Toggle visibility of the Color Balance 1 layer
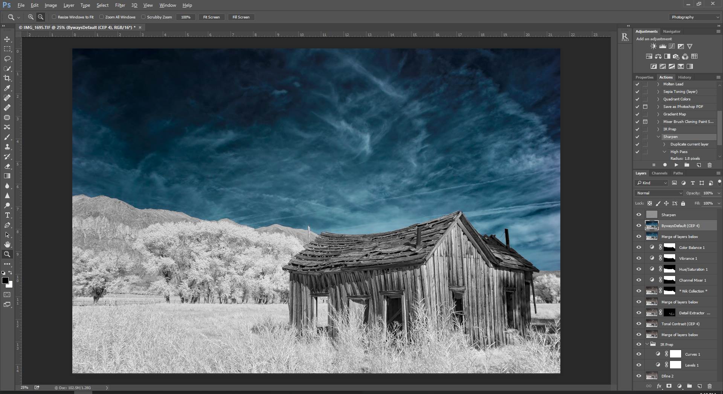 (639, 247)
